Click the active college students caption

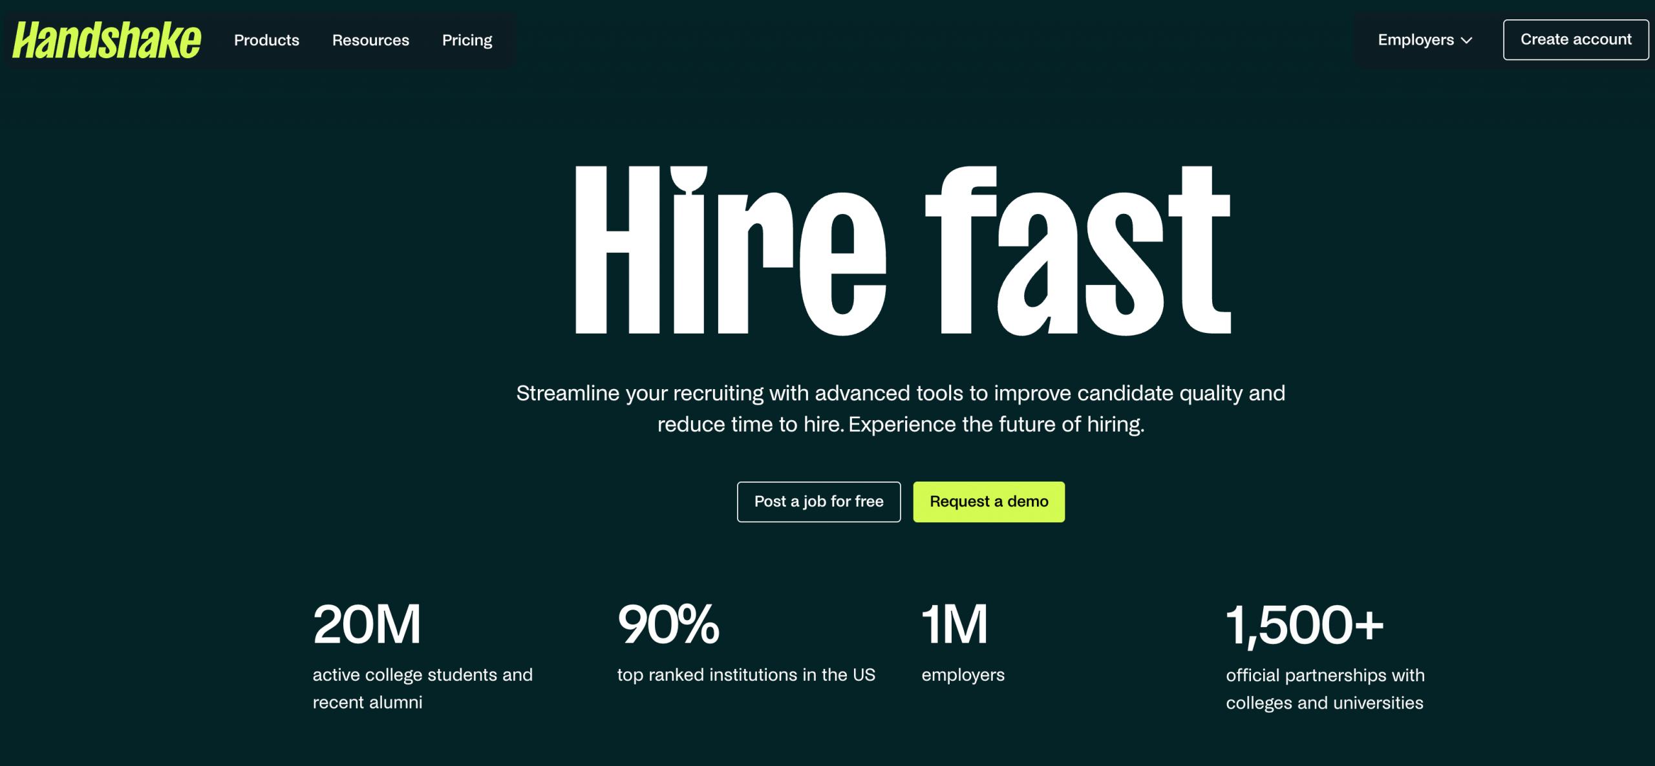(422, 688)
